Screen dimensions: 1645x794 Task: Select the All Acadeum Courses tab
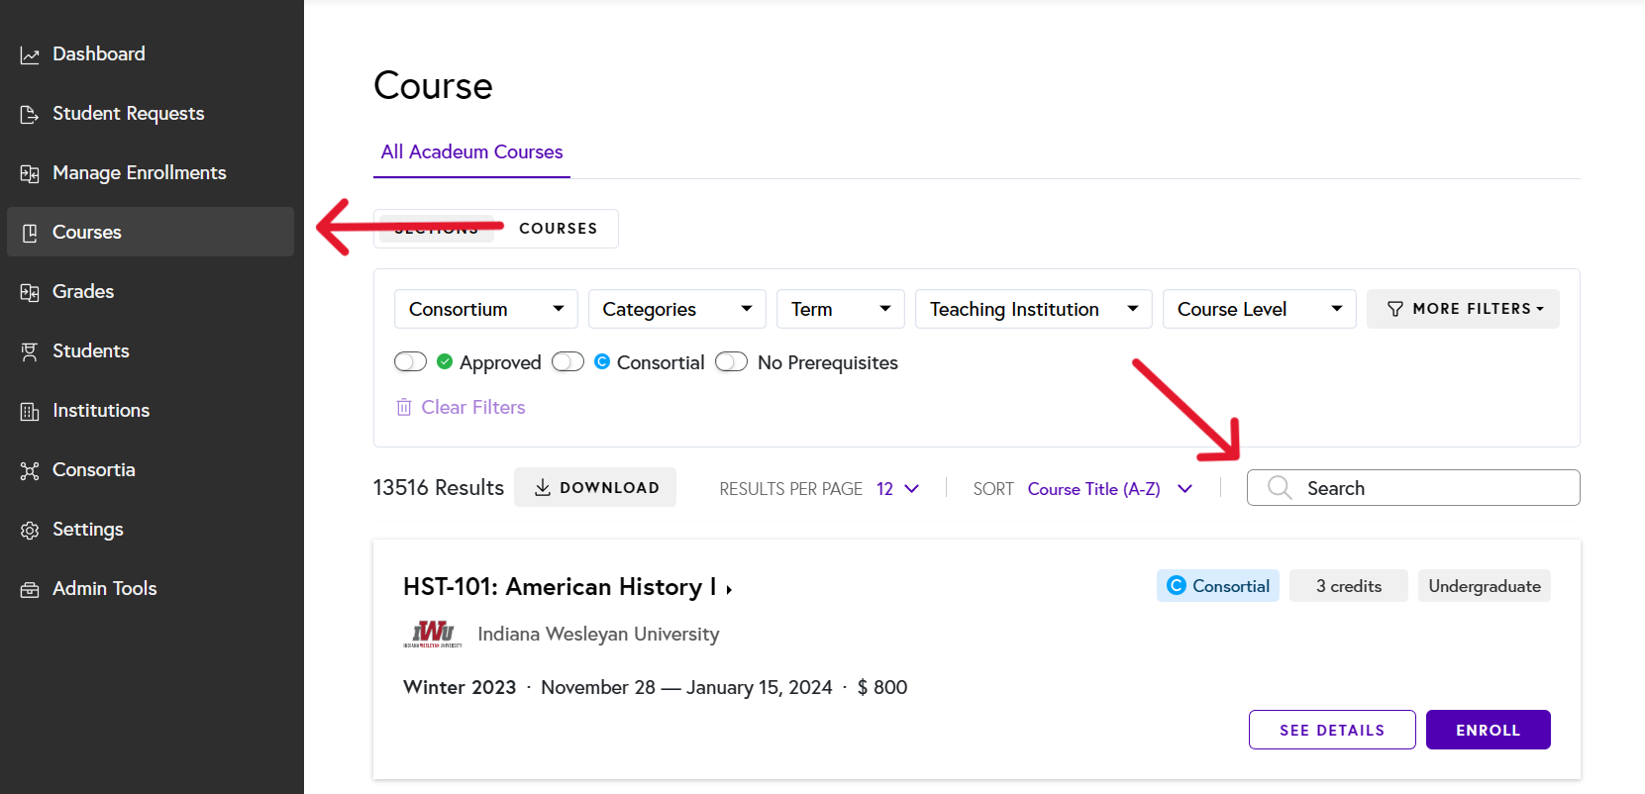471,151
